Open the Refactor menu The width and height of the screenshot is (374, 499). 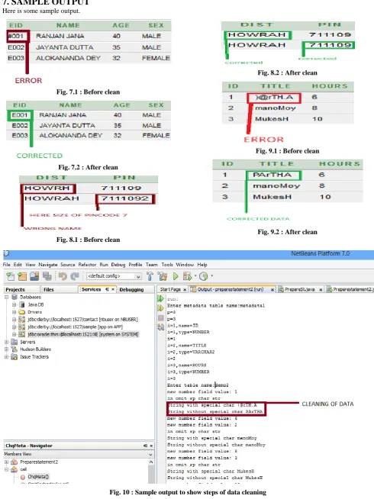pyautogui.click(x=87, y=265)
